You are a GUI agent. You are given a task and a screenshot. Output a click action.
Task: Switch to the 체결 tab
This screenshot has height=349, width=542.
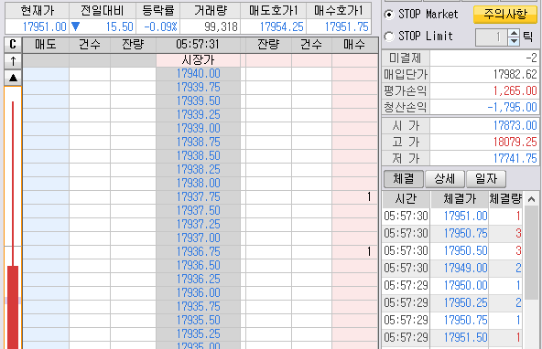(404, 179)
